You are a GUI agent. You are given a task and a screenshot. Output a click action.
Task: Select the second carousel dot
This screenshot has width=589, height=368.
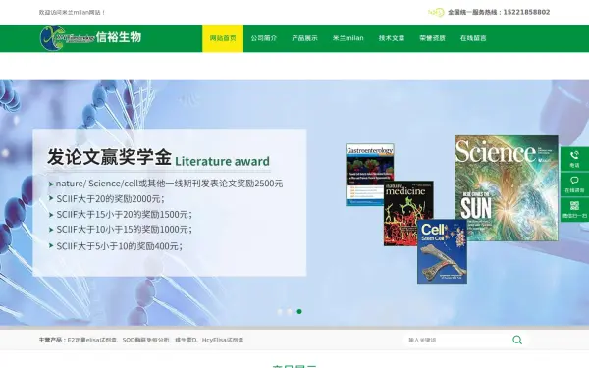point(290,312)
